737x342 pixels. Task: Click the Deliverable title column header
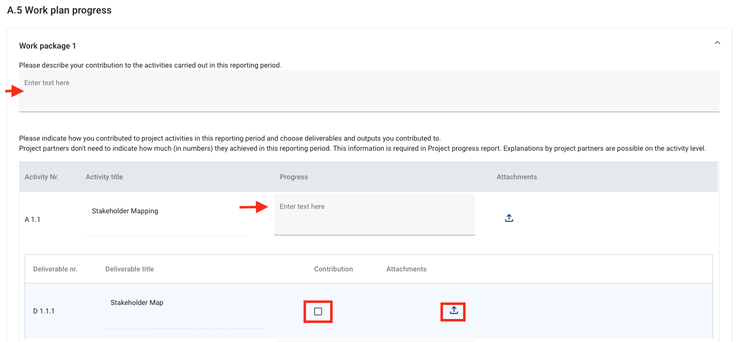129,269
